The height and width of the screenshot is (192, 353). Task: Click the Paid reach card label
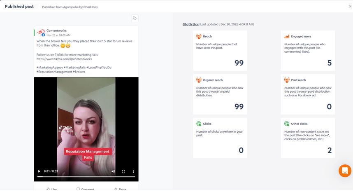[x=298, y=80]
